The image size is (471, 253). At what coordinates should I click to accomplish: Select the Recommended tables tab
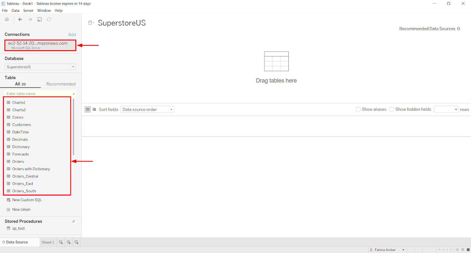61,84
